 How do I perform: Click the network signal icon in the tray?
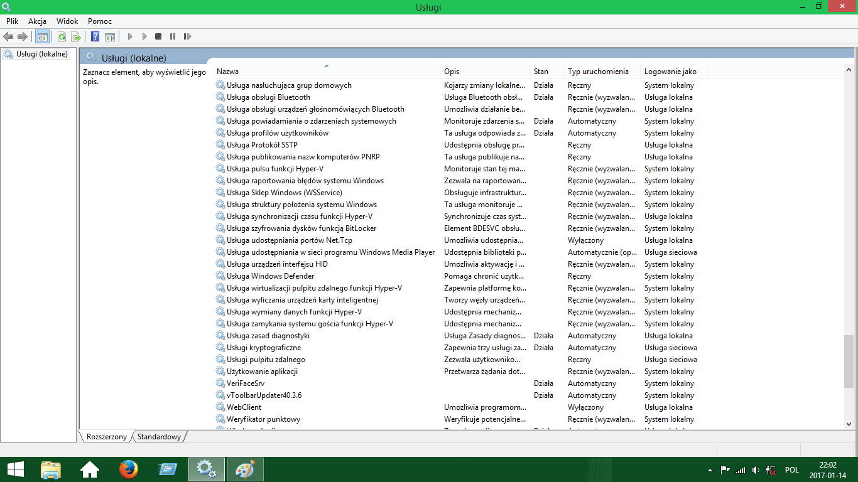coord(741,469)
